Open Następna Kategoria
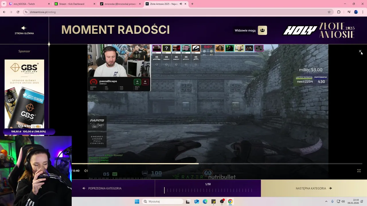 click(x=314, y=188)
